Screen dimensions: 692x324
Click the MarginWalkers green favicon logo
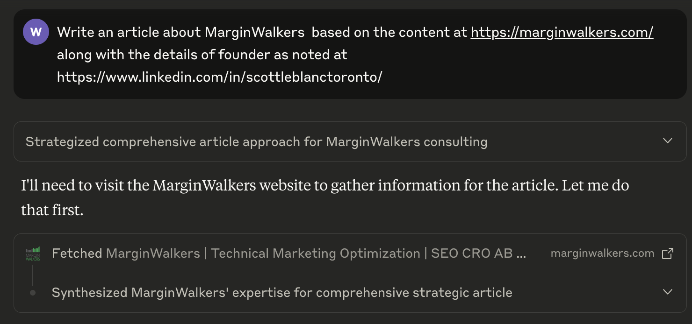point(33,254)
